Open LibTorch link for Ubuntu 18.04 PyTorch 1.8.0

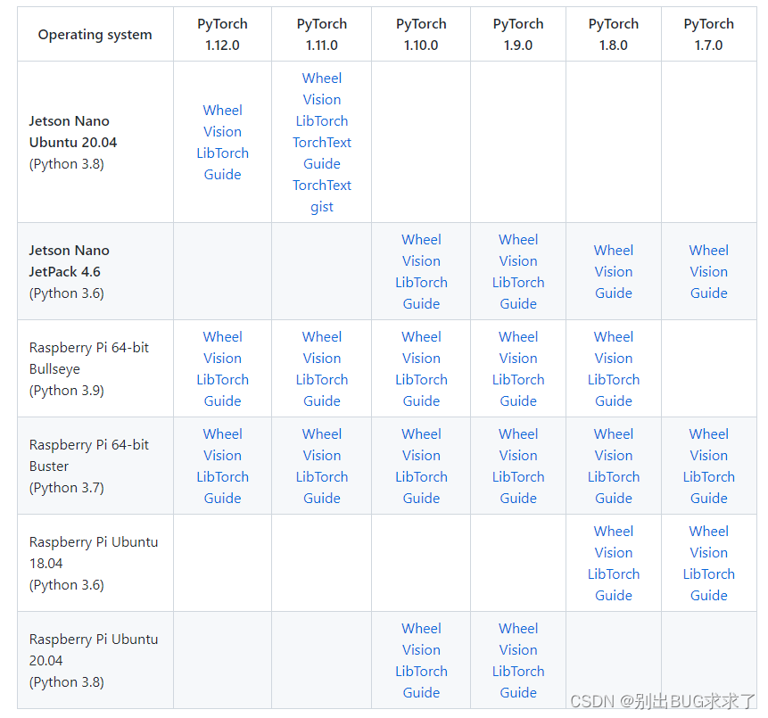614,574
